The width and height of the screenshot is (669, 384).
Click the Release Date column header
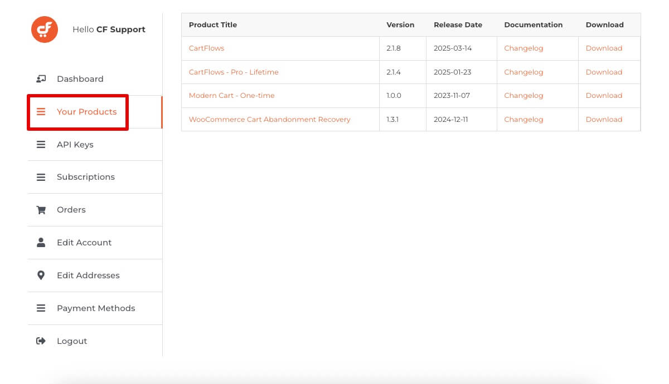click(x=458, y=25)
